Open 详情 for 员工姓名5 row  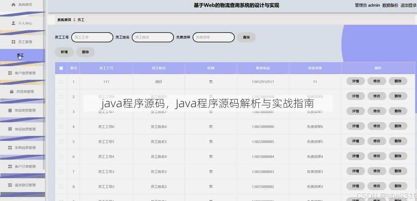tap(356, 141)
